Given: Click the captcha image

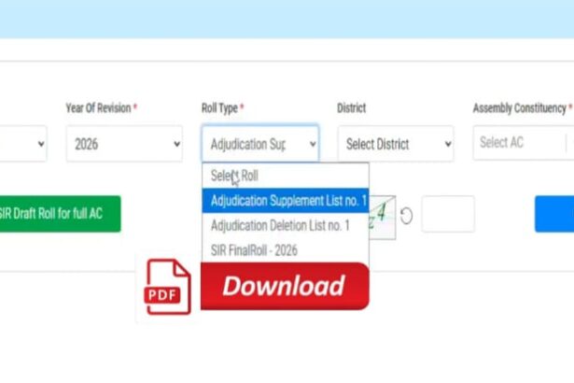Looking at the screenshot, I should tap(383, 214).
